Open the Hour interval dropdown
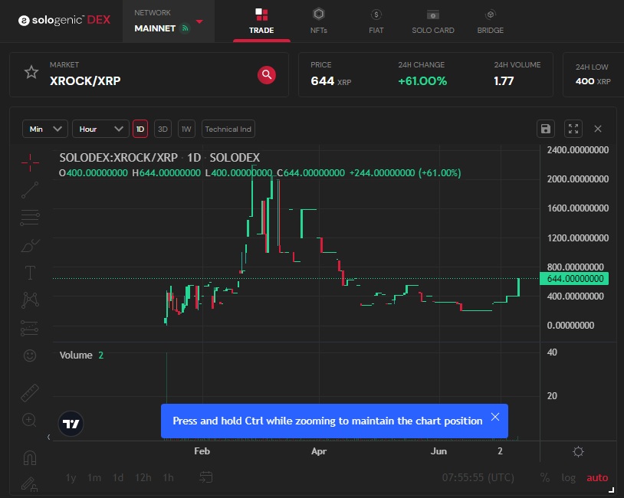Image resolution: width=624 pixels, height=498 pixels. pyautogui.click(x=100, y=129)
